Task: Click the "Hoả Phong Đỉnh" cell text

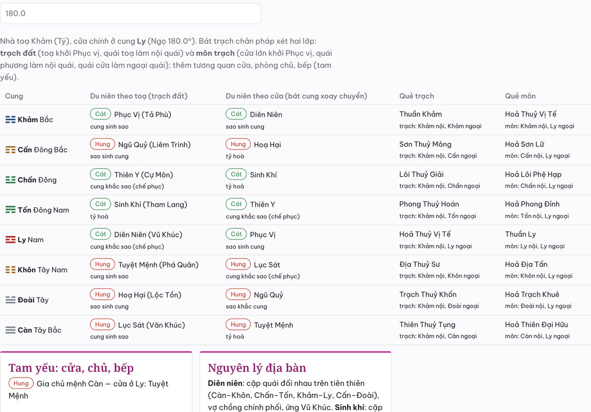Action: 532,204
